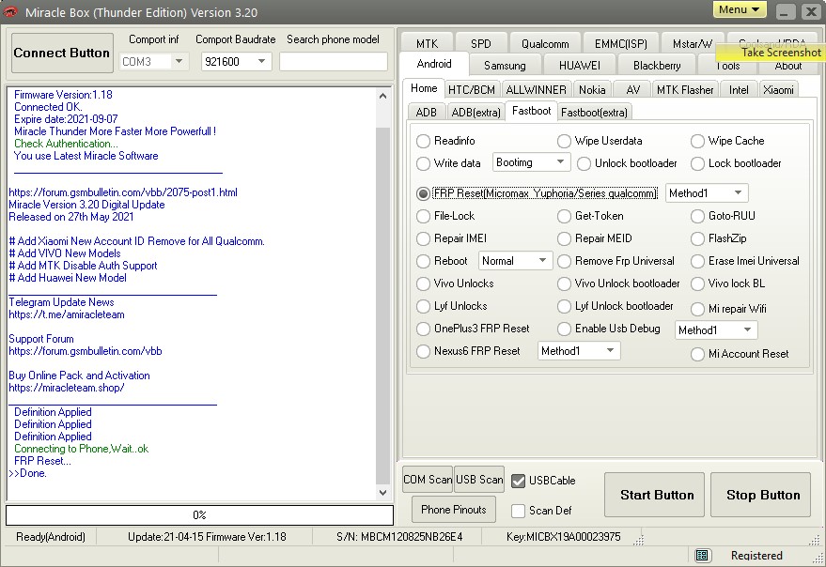Focus the Search phone model field
The width and height of the screenshot is (826, 567).
[334, 62]
